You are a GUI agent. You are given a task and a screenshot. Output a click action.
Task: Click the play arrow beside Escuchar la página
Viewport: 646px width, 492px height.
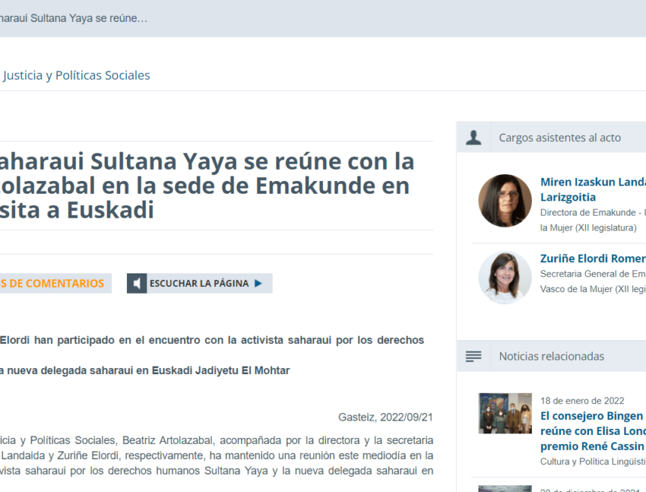258,283
